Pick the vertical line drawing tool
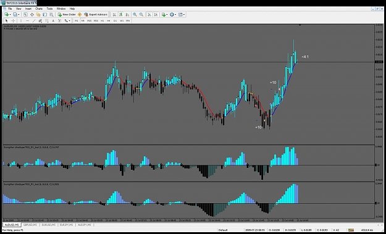 pos(21,20)
